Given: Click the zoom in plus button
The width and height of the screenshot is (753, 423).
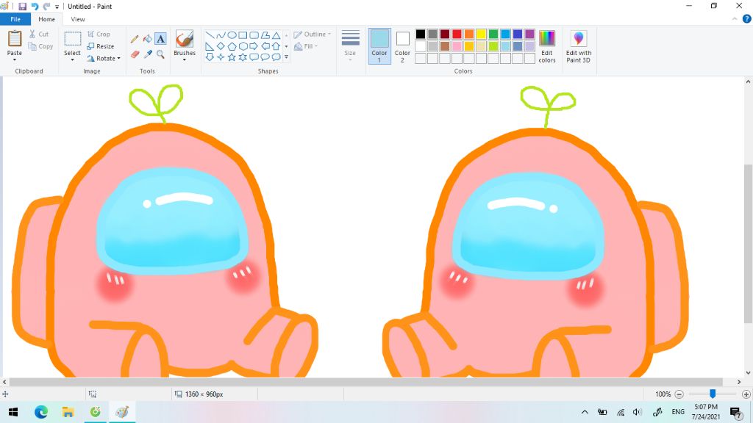Looking at the screenshot, I should (746, 394).
